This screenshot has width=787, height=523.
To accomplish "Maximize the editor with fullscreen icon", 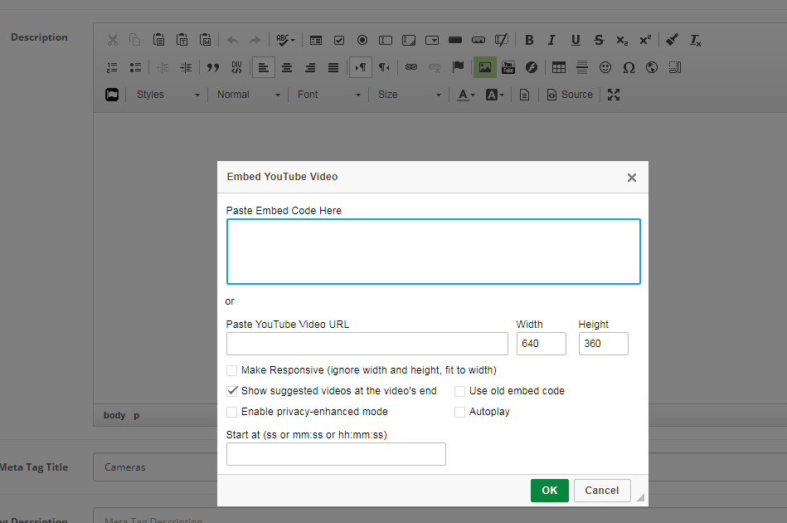I will pyautogui.click(x=614, y=95).
